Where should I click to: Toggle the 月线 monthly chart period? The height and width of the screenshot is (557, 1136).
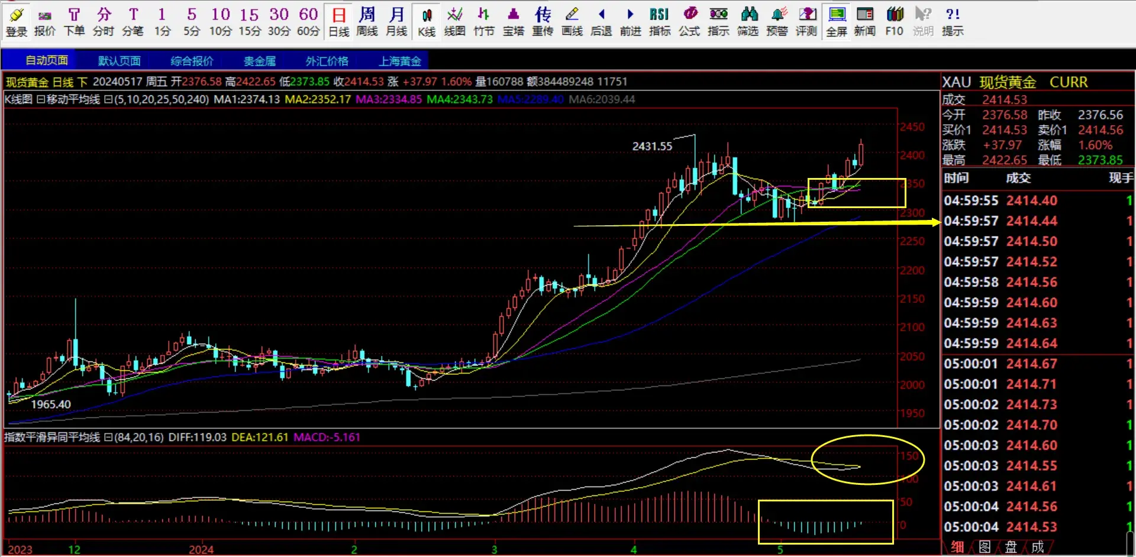pyautogui.click(x=396, y=21)
